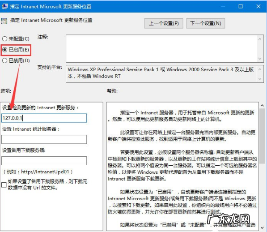This screenshot has width=267, height=232.
Task: Click the help panel scroll up arrow
Action: [x=262, y=106]
